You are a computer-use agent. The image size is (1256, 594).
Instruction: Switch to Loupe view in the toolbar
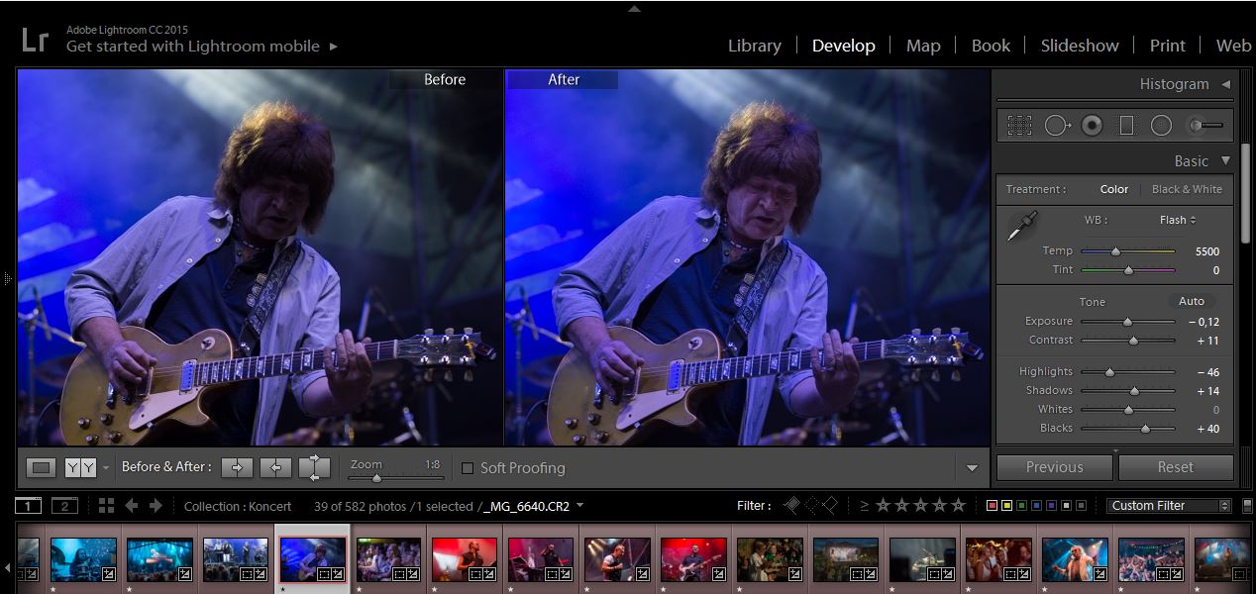[x=41, y=467]
